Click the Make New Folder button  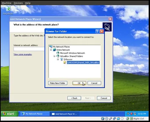pyautogui.click(x=58, y=83)
